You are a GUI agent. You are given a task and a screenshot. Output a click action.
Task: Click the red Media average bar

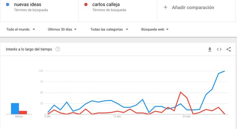(x=23, y=113)
